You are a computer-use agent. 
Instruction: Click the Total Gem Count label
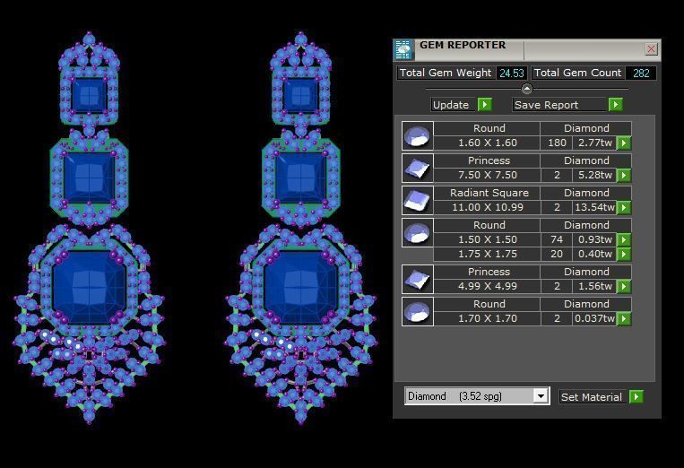click(x=577, y=73)
